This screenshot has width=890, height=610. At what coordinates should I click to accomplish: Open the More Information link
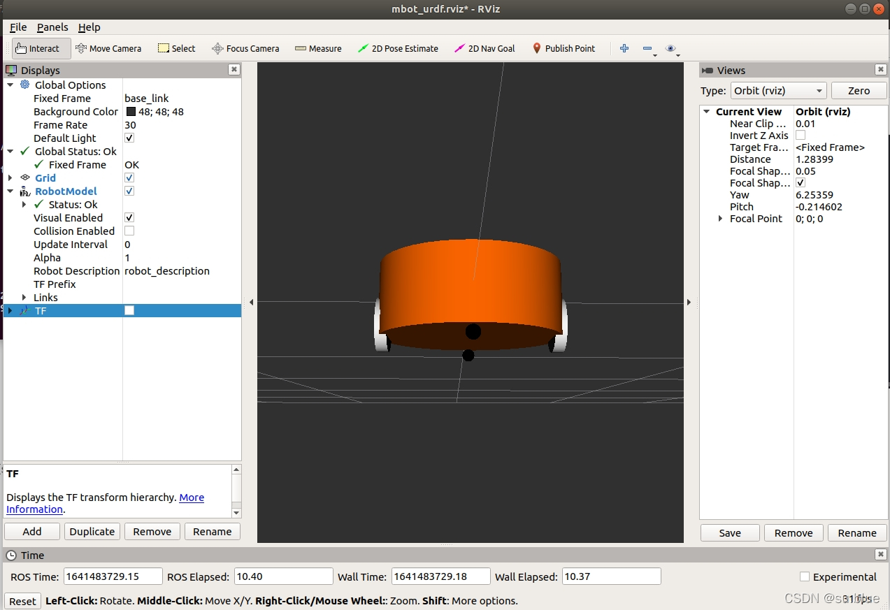[191, 498]
